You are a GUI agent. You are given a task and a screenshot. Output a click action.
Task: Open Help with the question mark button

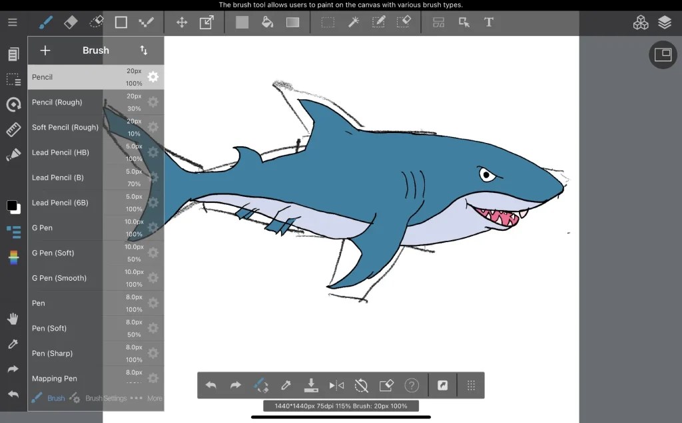412,385
